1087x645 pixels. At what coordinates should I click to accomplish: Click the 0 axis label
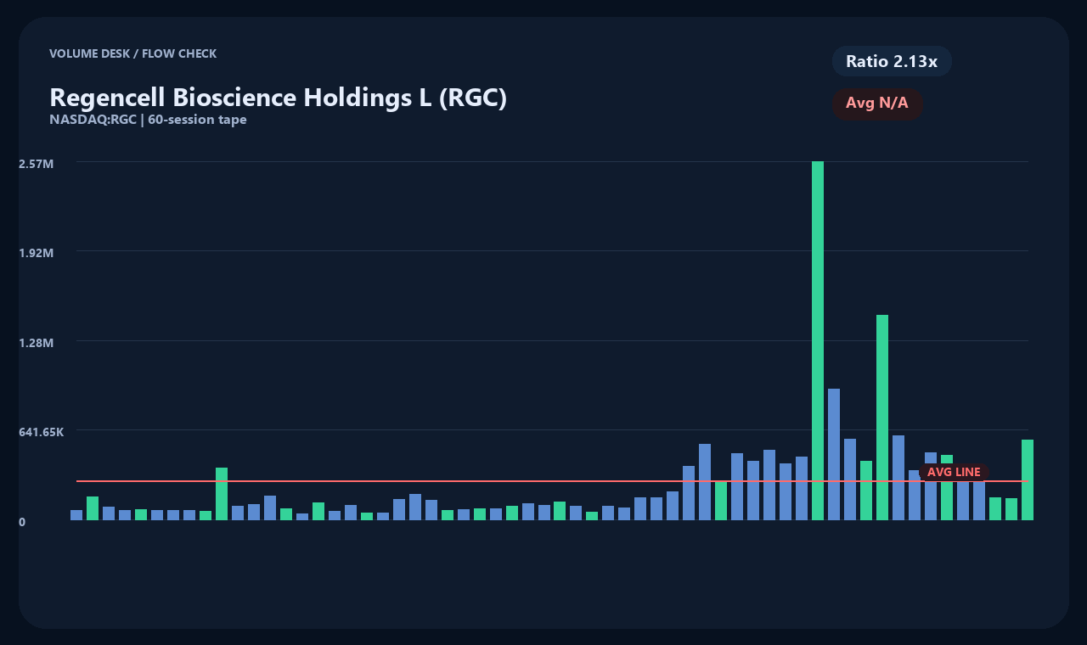(22, 522)
